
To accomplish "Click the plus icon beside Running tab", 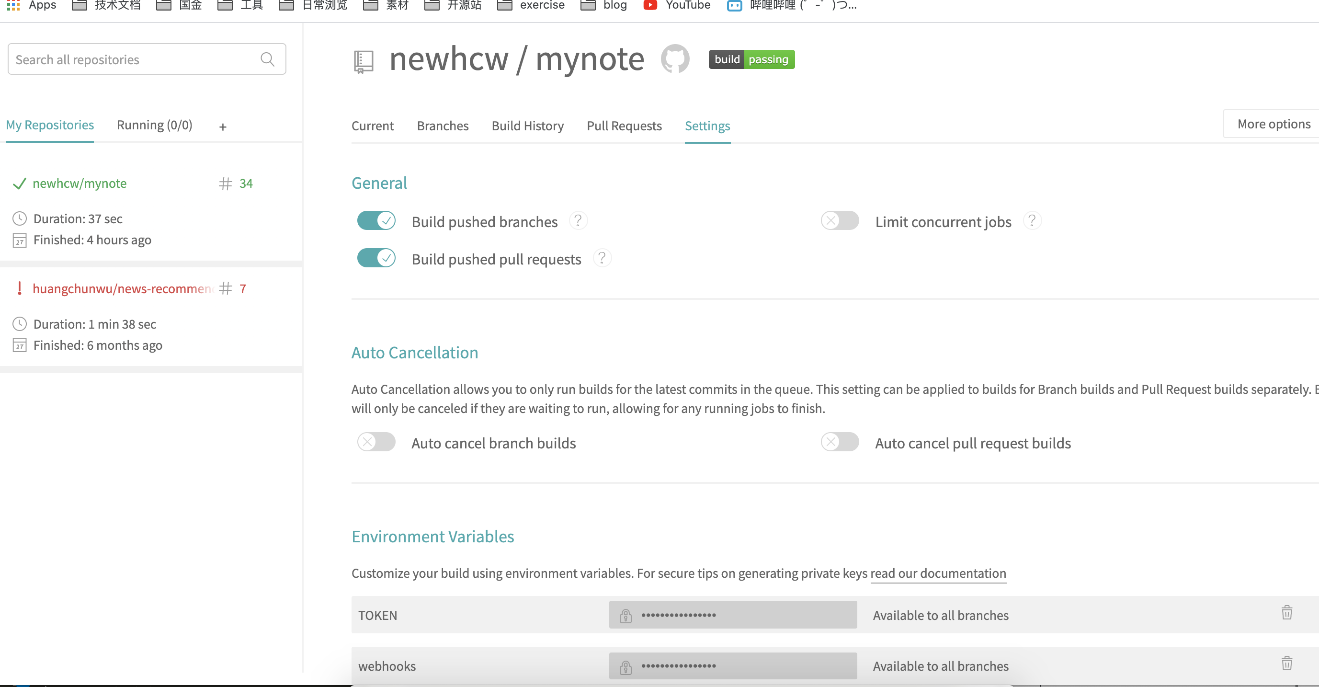I will pos(223,127).
